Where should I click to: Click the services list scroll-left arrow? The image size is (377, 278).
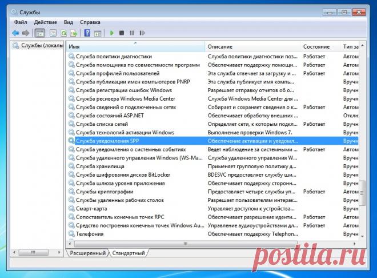(x=70, y=244)
